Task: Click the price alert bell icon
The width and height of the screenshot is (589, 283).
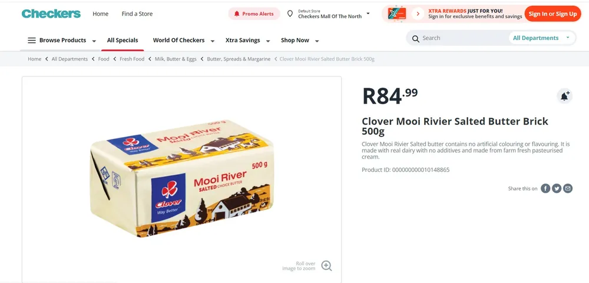Action: [x=564, y=96]
